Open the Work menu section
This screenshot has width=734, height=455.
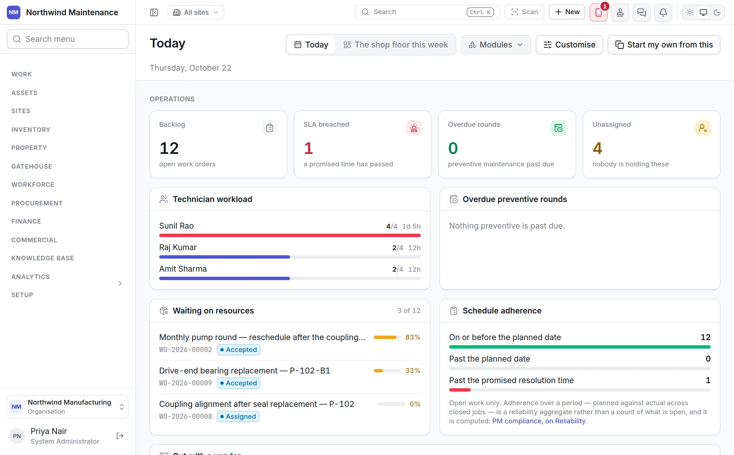click(21, 74)
